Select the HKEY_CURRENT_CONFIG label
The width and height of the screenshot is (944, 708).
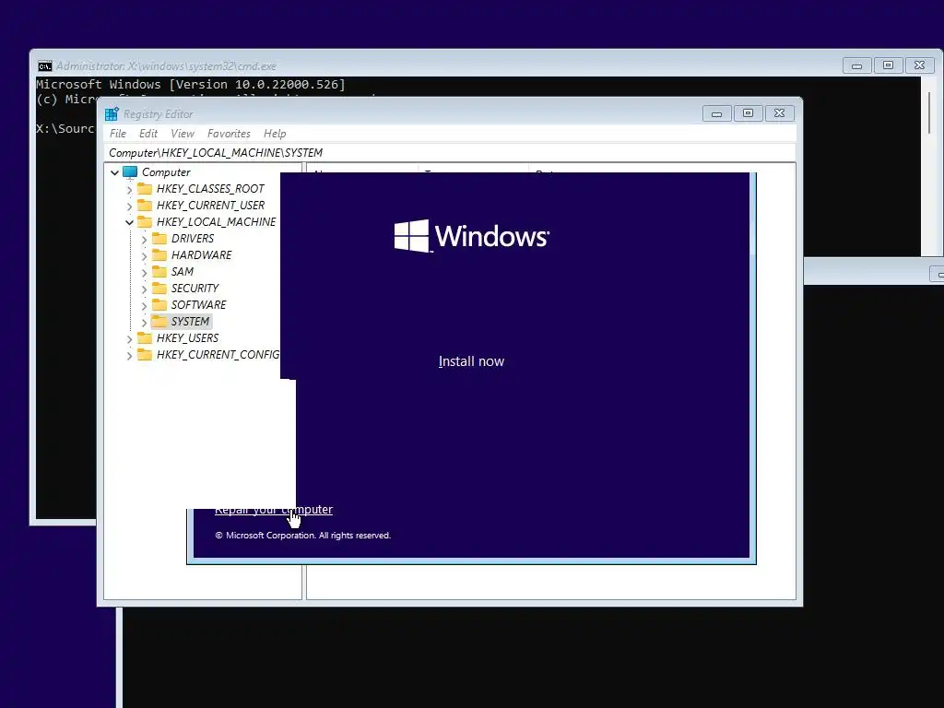(218, 355)
